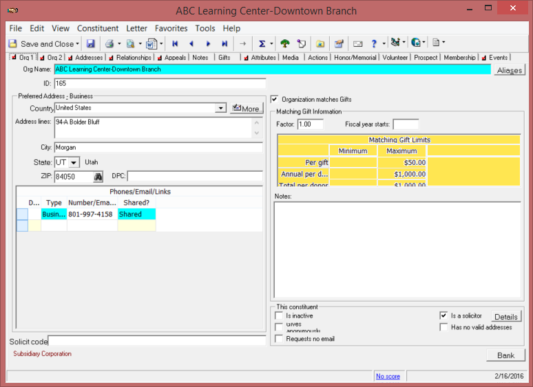Click the tag icon next to the tree
Viewport: 533px width, 387px height.
[x=301, y=43]
